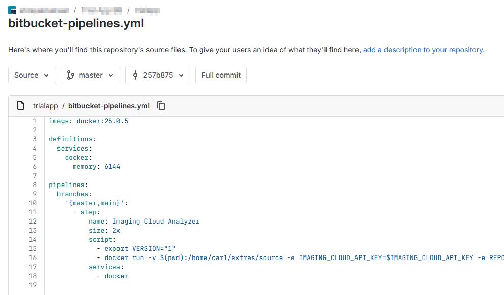This screenshot has width=504, height=295.
Task: Select line number 16 of the docker run
Action: (33, 257)
